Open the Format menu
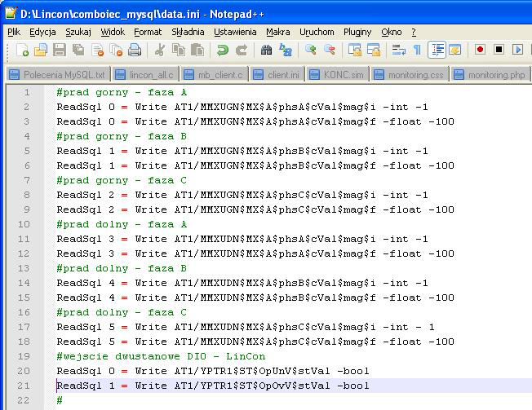Screen dimensions: 532x410 (148, 32)
